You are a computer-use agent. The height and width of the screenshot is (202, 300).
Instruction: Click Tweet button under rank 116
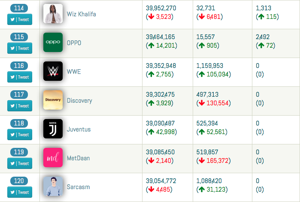[20, 77]
